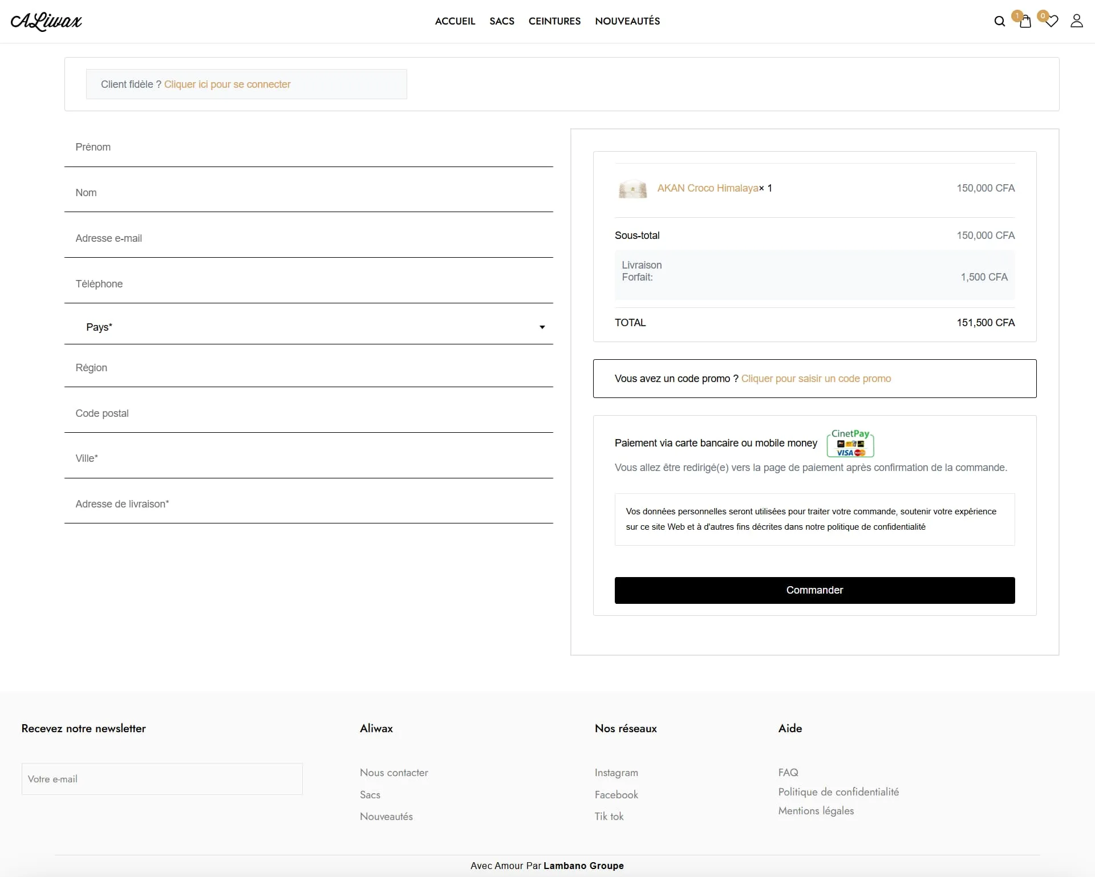Open the shopping bag cart icon
Viewport: 1095px width, 877px height.
point(1025,22)
